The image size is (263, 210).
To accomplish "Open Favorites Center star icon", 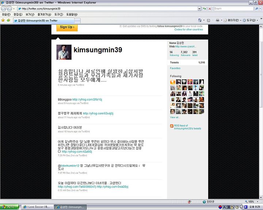I will pyautogui.click(x=3, y=20).
